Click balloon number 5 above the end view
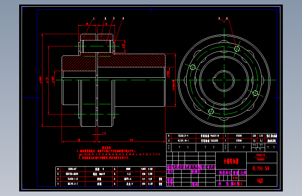This screenshot has width=302, height=196. click(x=219, y=18)
